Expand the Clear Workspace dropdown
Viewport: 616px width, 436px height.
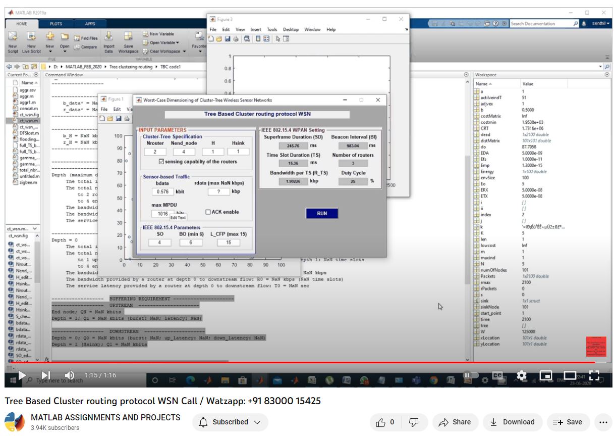[184, 51]
